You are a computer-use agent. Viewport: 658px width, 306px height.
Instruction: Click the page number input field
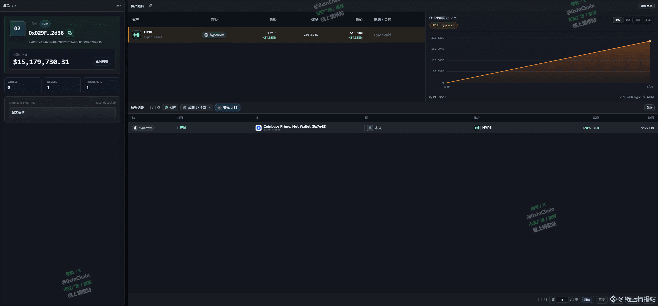point(562,300)
